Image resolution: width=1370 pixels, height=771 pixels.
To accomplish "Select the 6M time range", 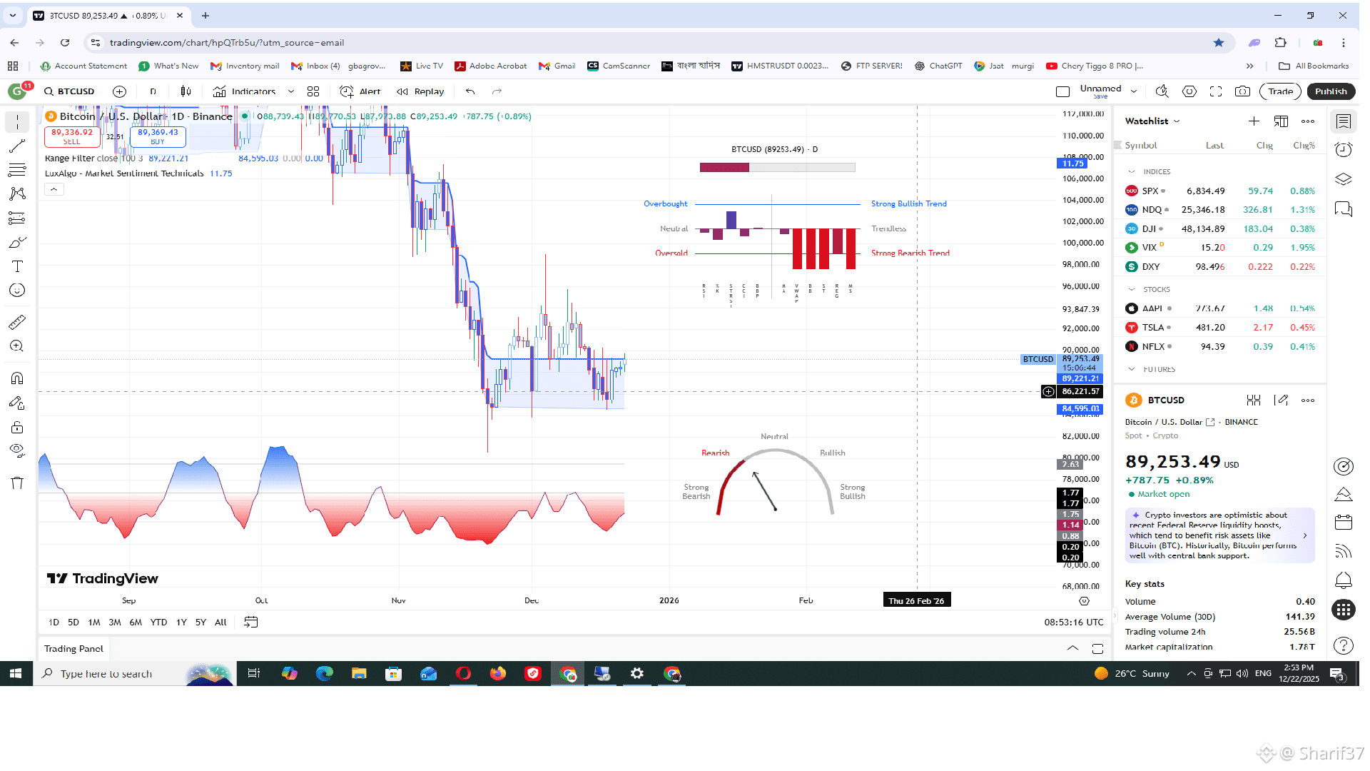I will pos(136,623).
